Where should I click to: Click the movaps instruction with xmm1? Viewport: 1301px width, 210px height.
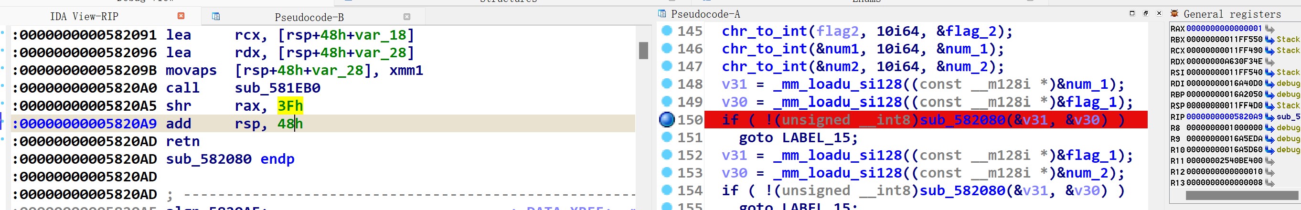[294, 70]
